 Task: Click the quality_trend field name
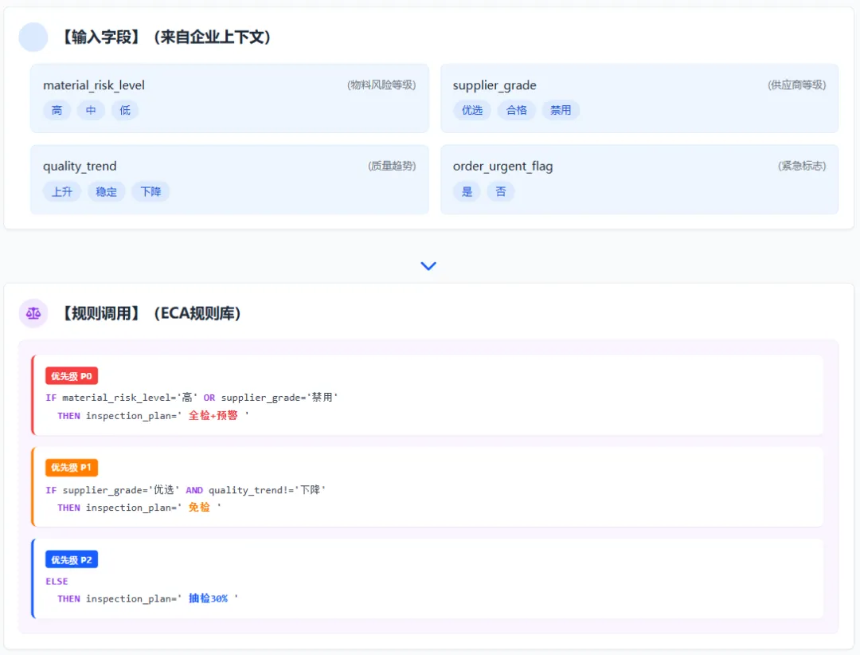80,166
